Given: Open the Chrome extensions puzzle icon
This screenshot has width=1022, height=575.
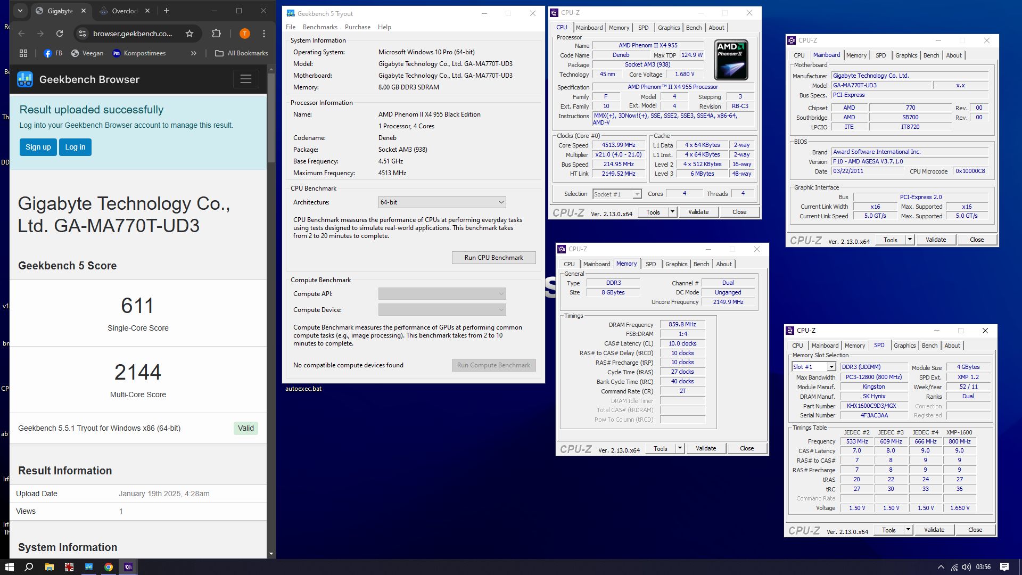Looking at the screenshot, I should 216,34.
